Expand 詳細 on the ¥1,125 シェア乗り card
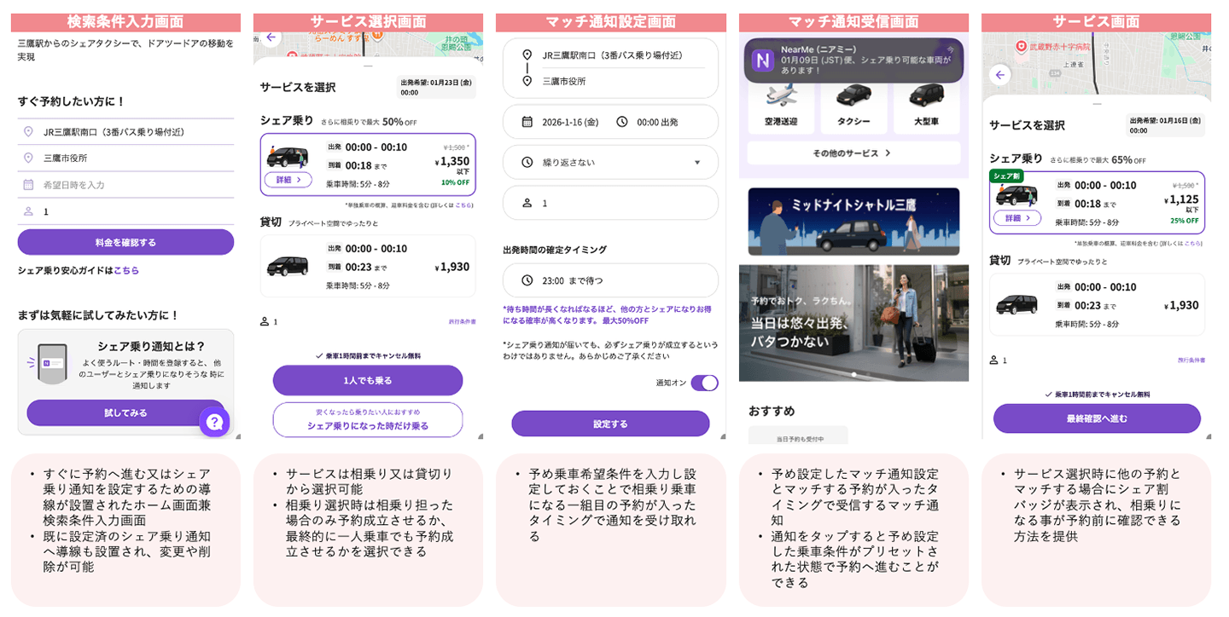 coord(1016,218)
